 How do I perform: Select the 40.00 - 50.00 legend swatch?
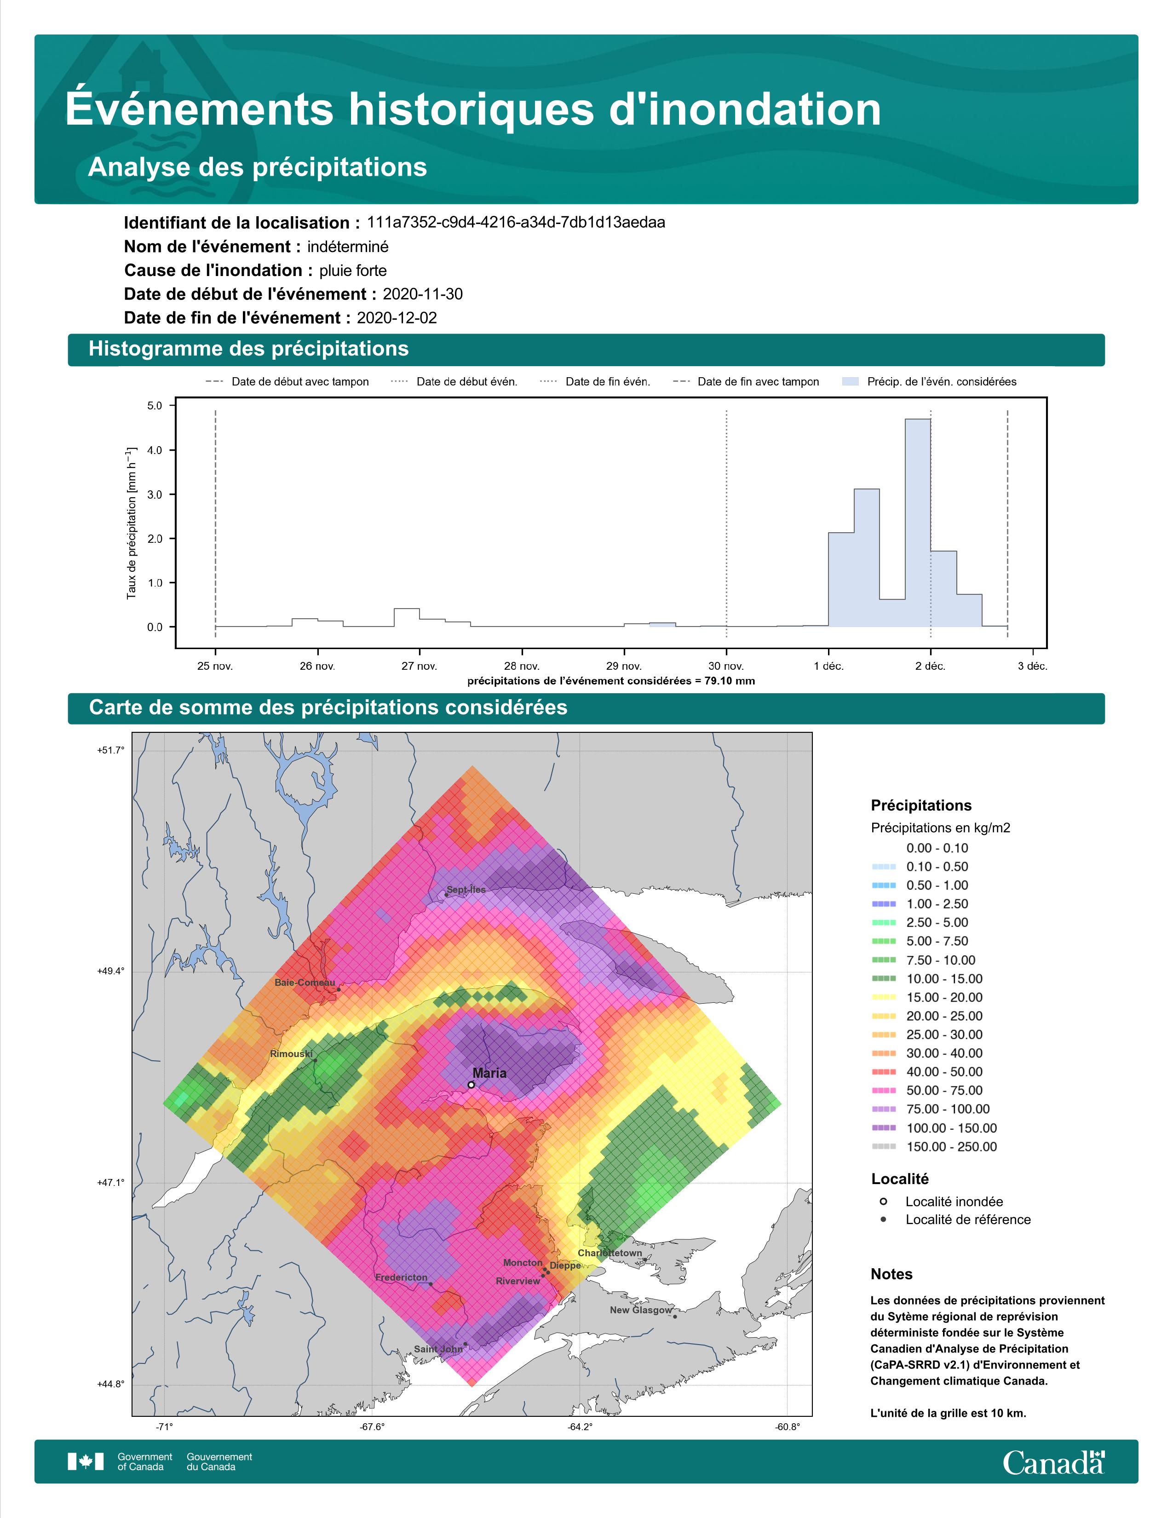point(883,1072)
